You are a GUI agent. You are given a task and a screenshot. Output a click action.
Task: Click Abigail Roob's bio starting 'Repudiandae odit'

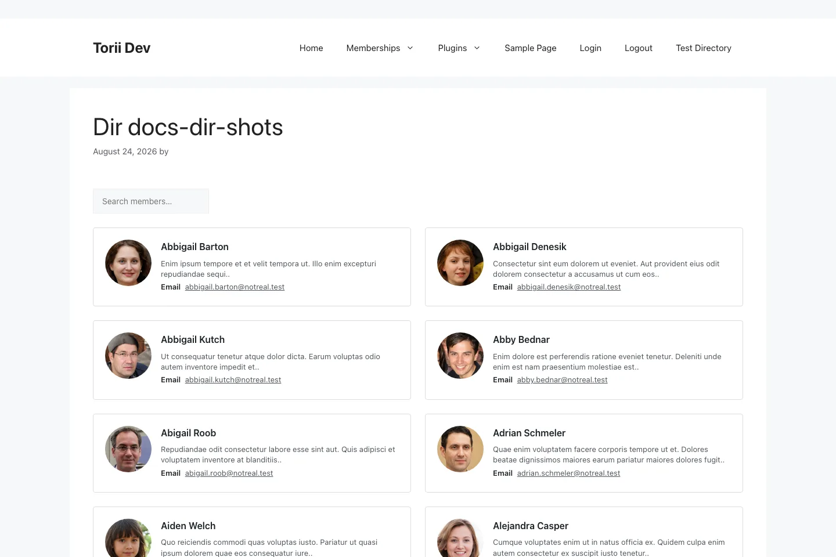[x=278, y=454]
